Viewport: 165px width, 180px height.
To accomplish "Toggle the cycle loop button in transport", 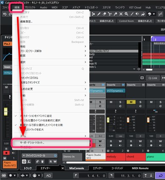I will point(160,175).
